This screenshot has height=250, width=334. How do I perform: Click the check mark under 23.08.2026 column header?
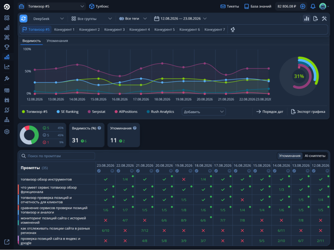(x=99, y=171)
